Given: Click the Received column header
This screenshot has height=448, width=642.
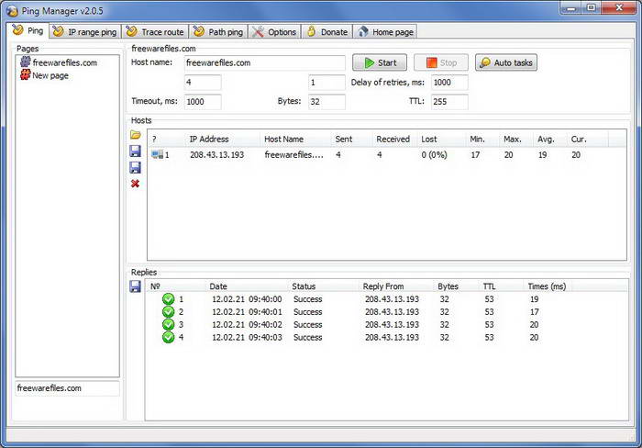Looking at the screenshot, I should [x=394, y=139].
